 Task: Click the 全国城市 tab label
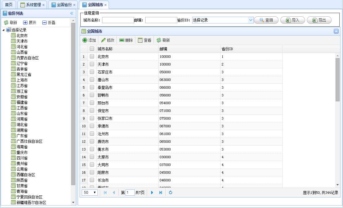tap(95, 5)
